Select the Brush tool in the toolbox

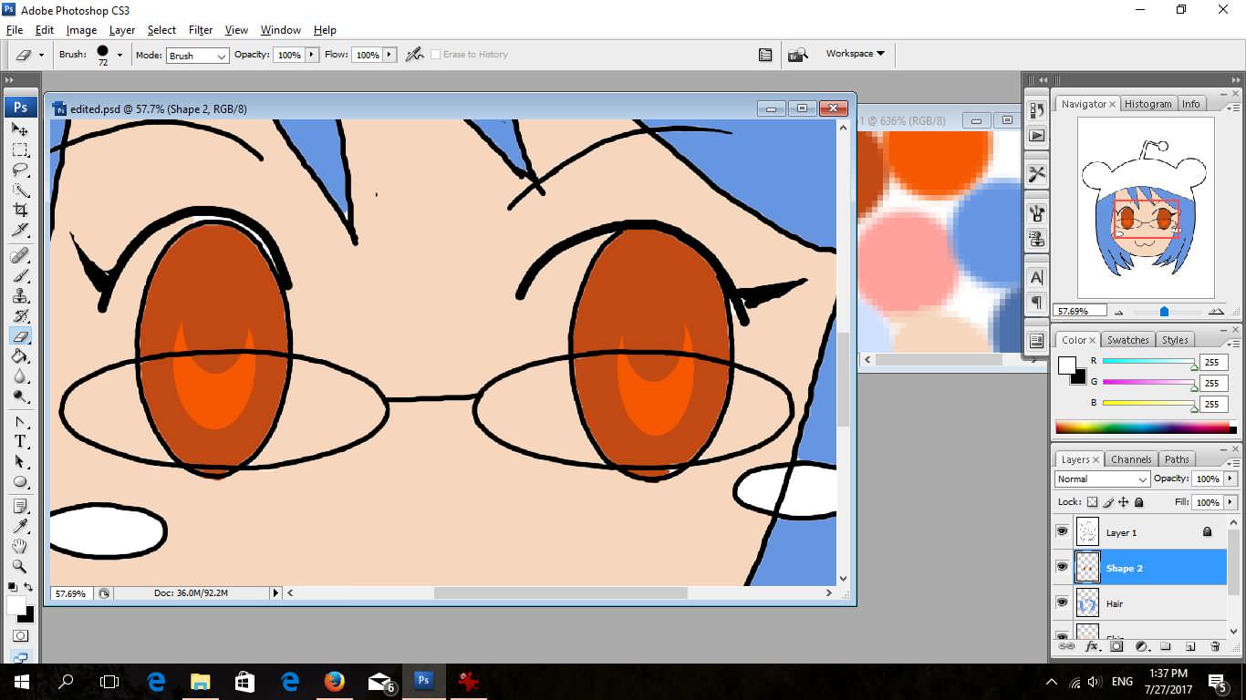pos(20,275)
